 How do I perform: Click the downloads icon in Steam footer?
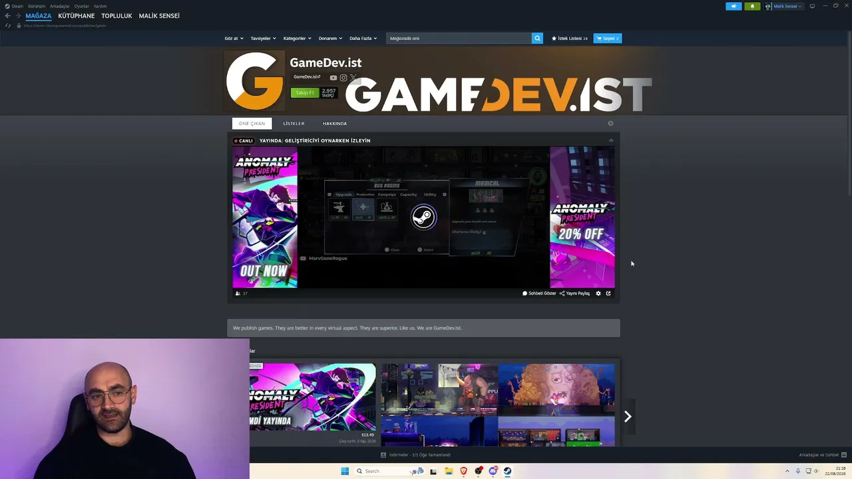coord(383,455)
